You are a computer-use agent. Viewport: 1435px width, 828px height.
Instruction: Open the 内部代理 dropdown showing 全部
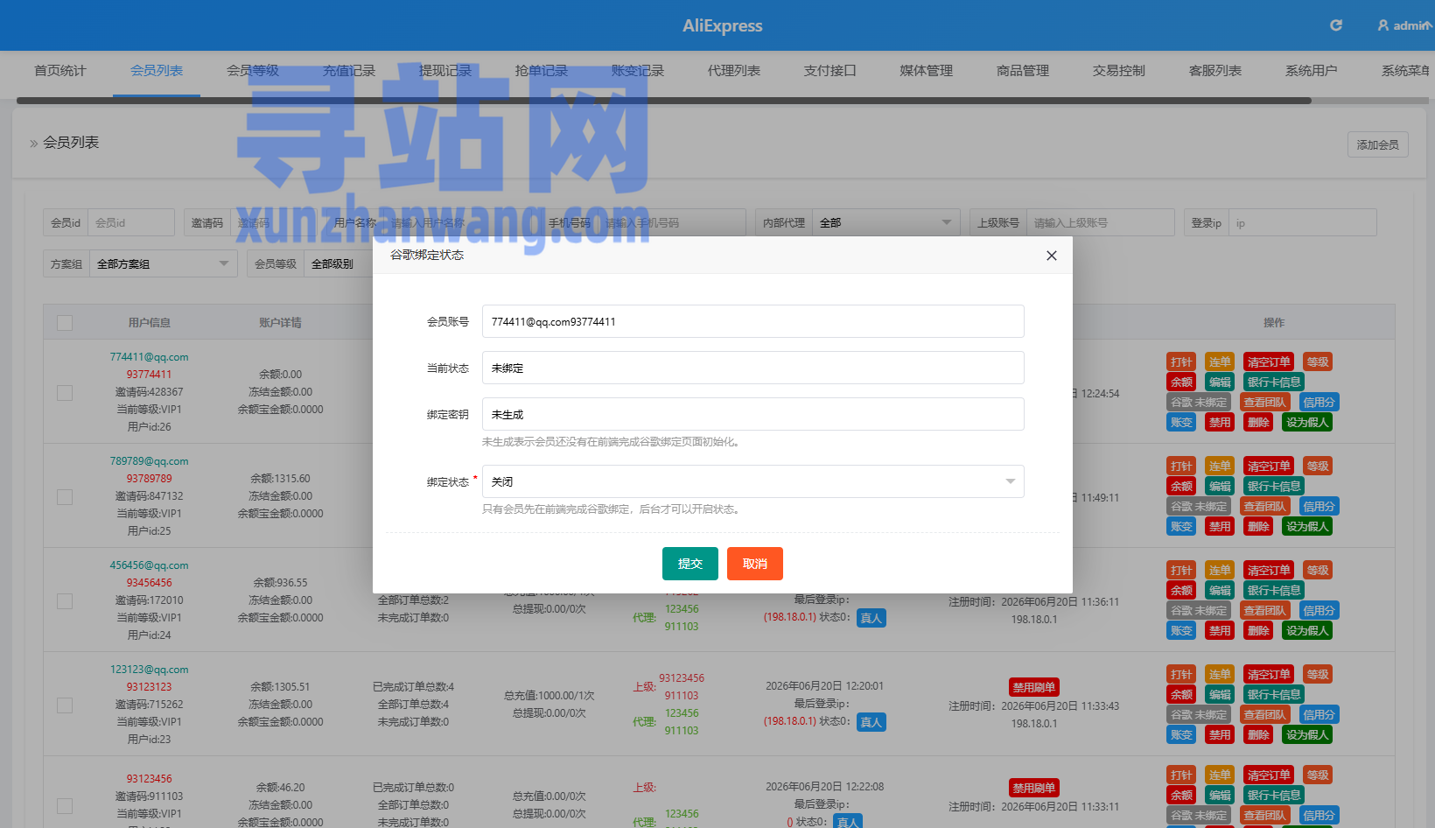coord(886,222)
